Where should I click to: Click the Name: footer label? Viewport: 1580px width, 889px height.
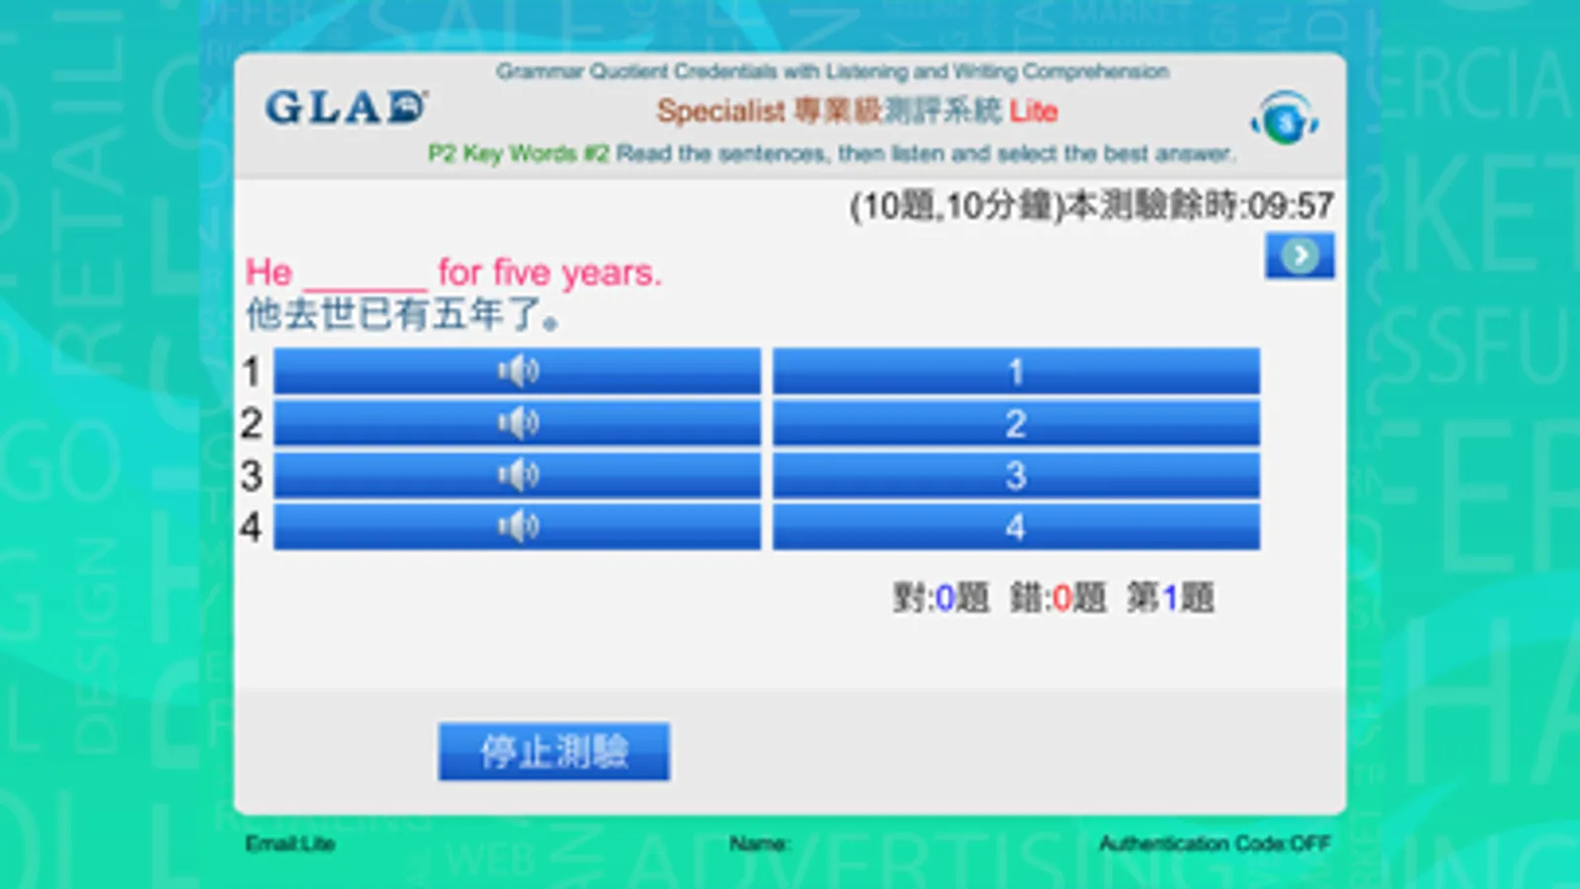pyautogui.click(x=759, y=844)
